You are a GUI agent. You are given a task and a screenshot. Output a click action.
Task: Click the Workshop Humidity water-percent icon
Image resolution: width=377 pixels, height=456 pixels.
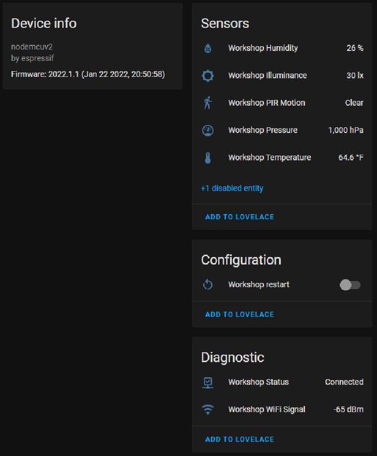coord(208,48)
